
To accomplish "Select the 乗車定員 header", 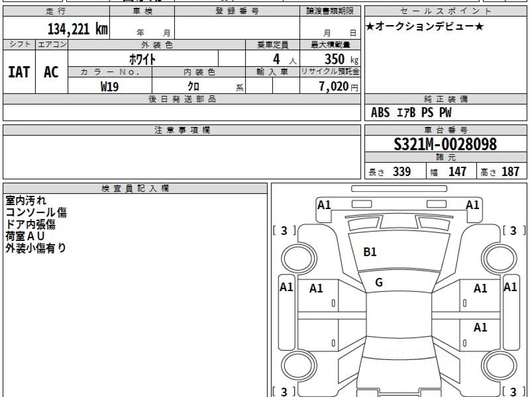I will pyautogui.click(x=273, y=45).
